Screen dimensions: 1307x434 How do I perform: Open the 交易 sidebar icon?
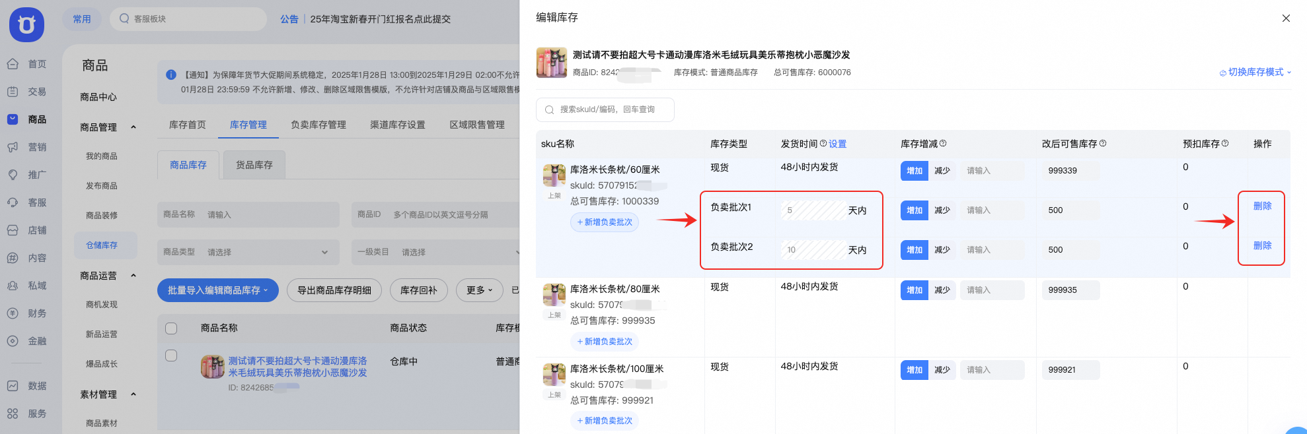coord(13,92)
